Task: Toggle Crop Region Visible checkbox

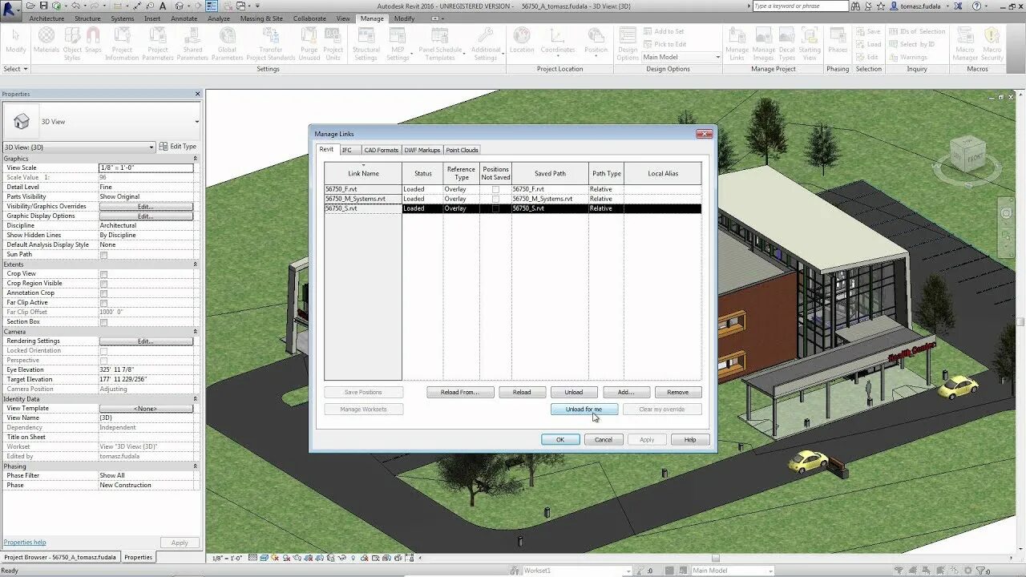Action: [x=103, y=284]
